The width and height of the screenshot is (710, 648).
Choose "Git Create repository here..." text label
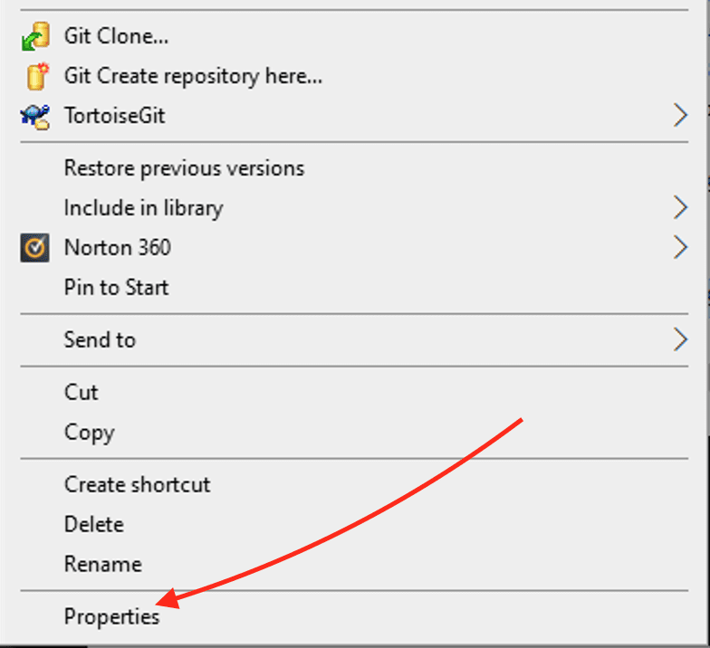pos(193,76)
